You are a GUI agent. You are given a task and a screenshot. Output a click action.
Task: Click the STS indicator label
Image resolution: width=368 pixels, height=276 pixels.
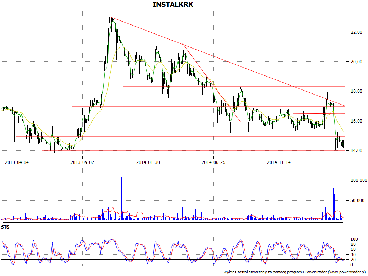click(x=5, y=227)
